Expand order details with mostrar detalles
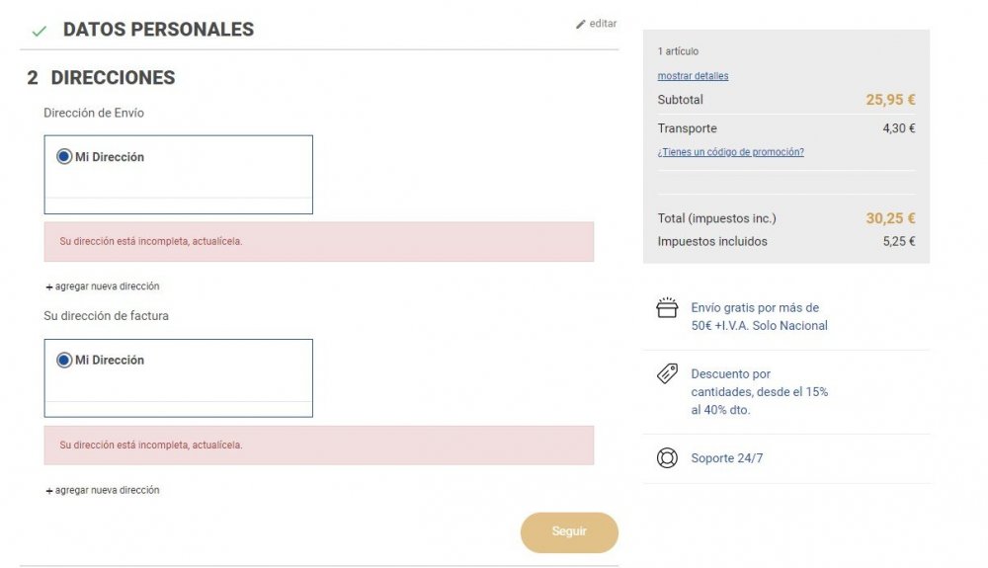 tap(693, 76)
